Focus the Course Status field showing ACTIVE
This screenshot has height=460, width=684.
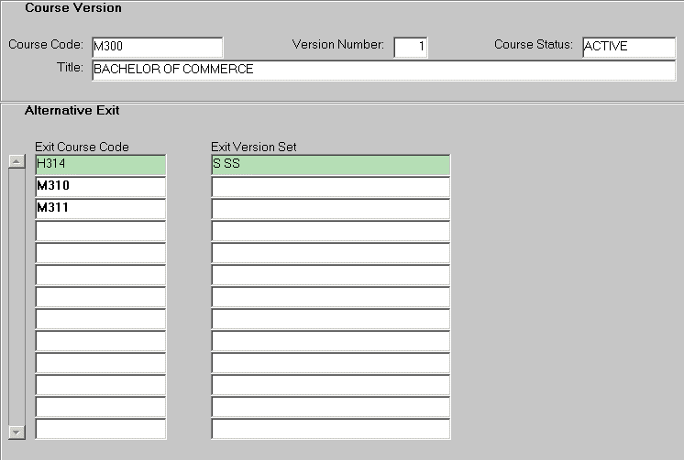628,48
